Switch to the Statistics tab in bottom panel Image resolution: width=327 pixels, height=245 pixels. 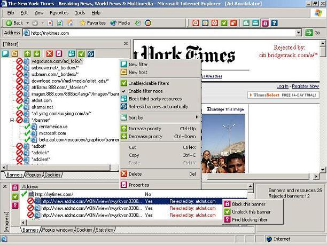point(104,230)
